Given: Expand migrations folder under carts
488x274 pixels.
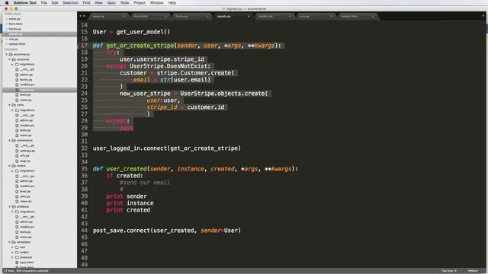Looking at the screenshot, I should (x=12, y=110).
